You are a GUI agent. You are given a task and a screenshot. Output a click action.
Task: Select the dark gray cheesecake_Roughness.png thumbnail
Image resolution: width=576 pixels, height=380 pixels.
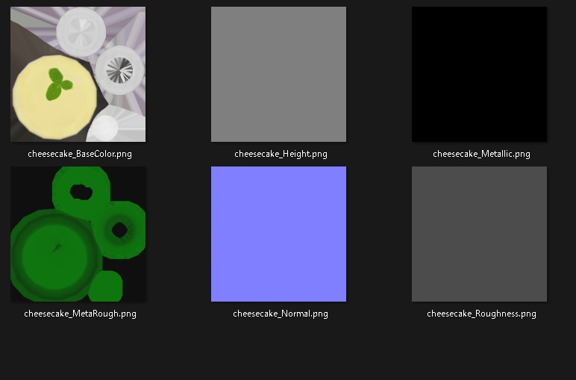coord(480,234)
